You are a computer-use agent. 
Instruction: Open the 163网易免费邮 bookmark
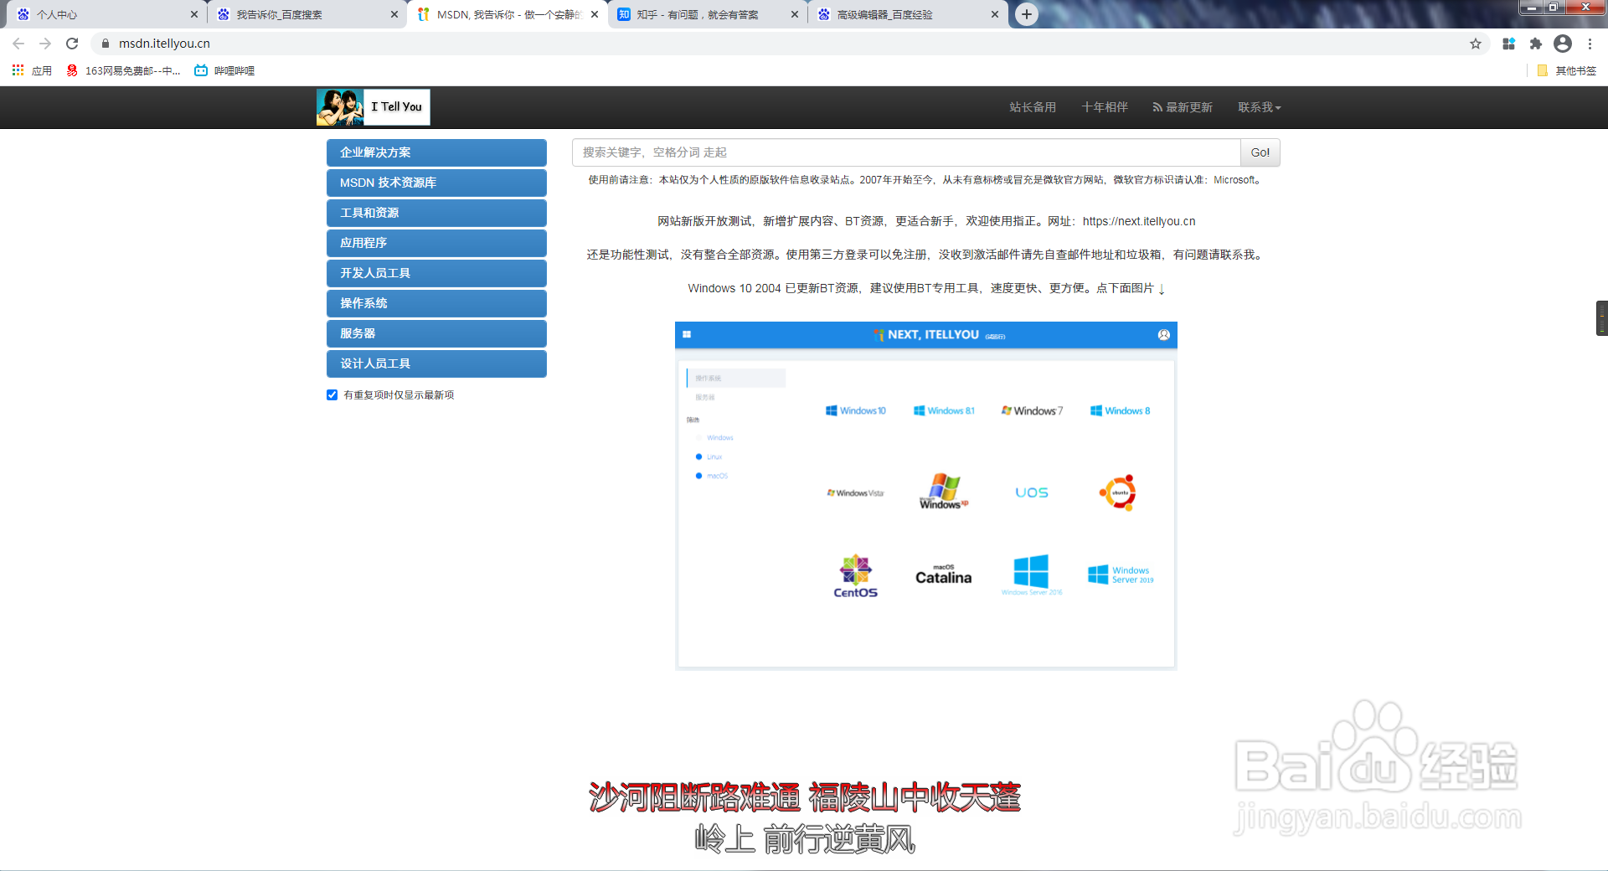(x=124, y=70)
